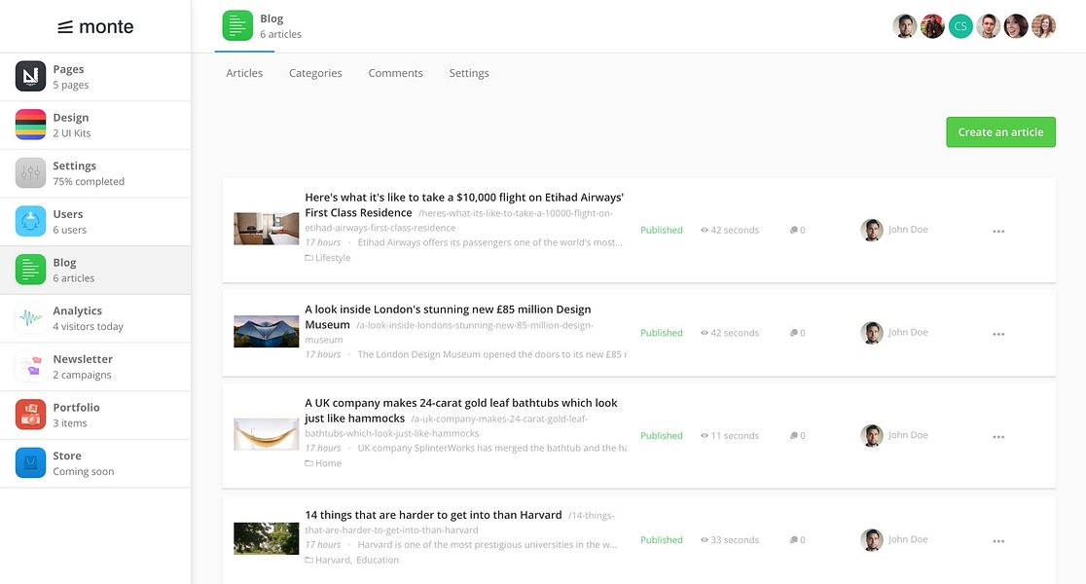Click the last user avatar in header
1086x584 pixels.
point(1044,26)
